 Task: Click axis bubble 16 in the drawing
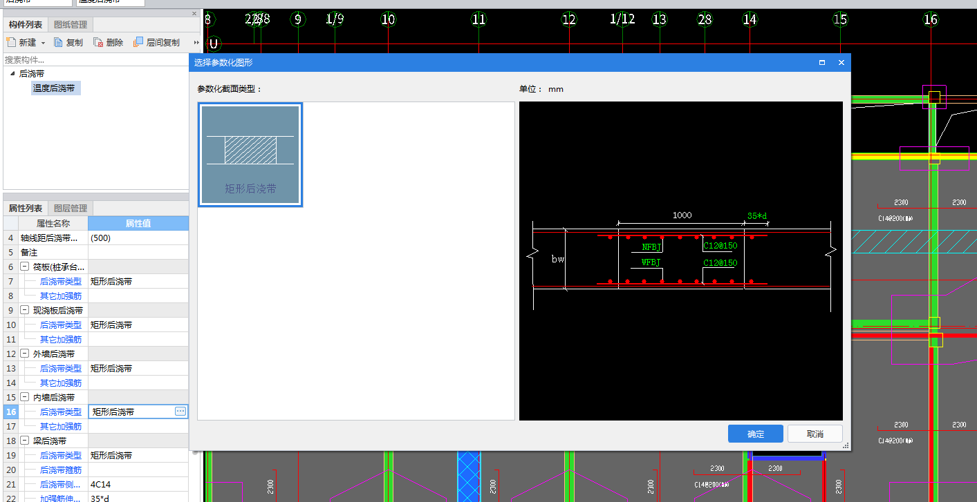pyautogui.click(x=931, y=19)
